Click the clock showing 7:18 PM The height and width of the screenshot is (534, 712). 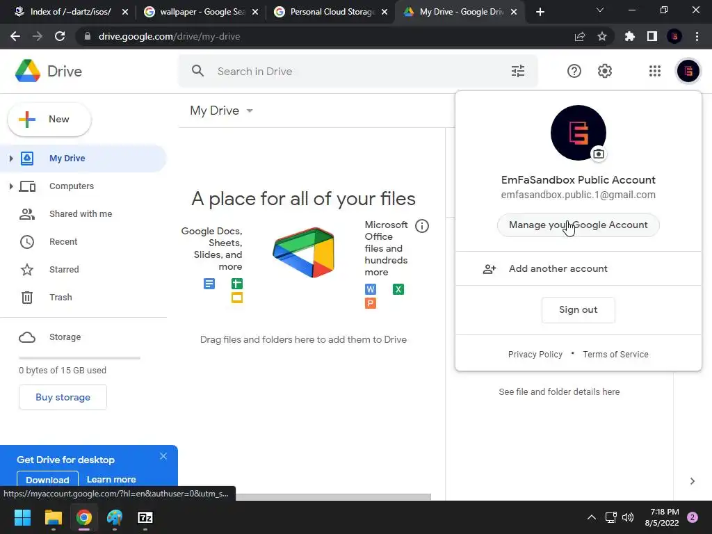coord(664,512)
